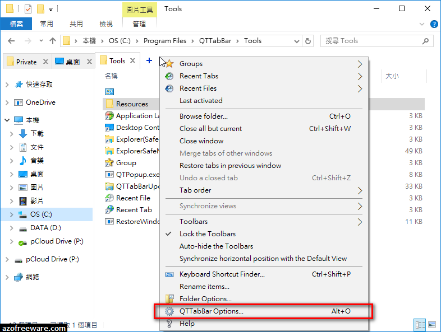Click the first unnamed file icon in list
441x332 pixels.
tap(109, 92)
